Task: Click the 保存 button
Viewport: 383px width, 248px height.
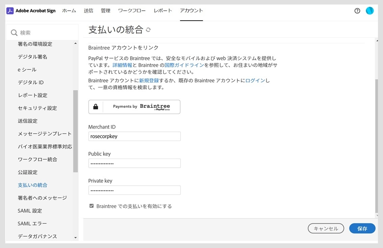Action: [x=362, y=228]
